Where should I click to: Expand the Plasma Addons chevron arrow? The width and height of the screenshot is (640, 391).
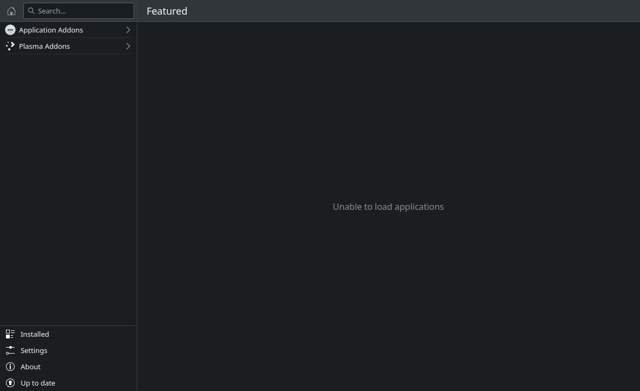[128, 46]
